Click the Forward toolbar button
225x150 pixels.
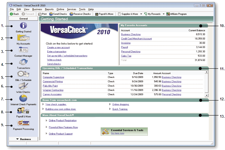tap(28, 14)
